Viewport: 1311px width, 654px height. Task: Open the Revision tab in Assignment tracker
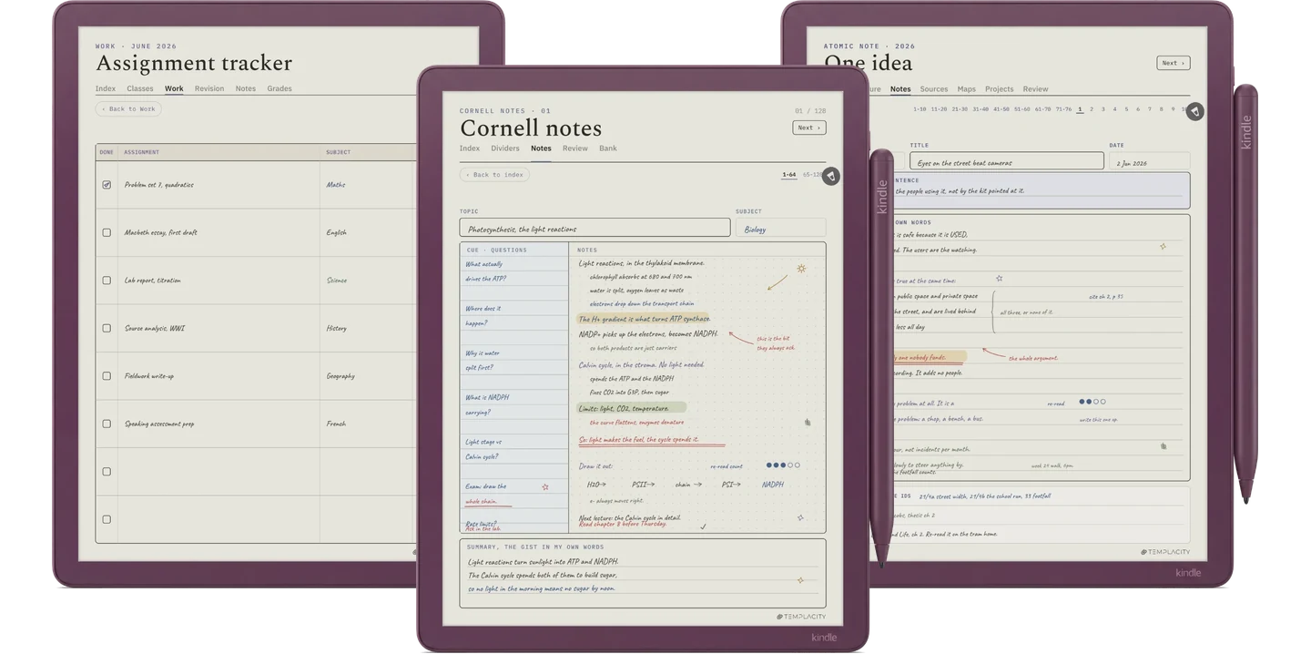209,89
